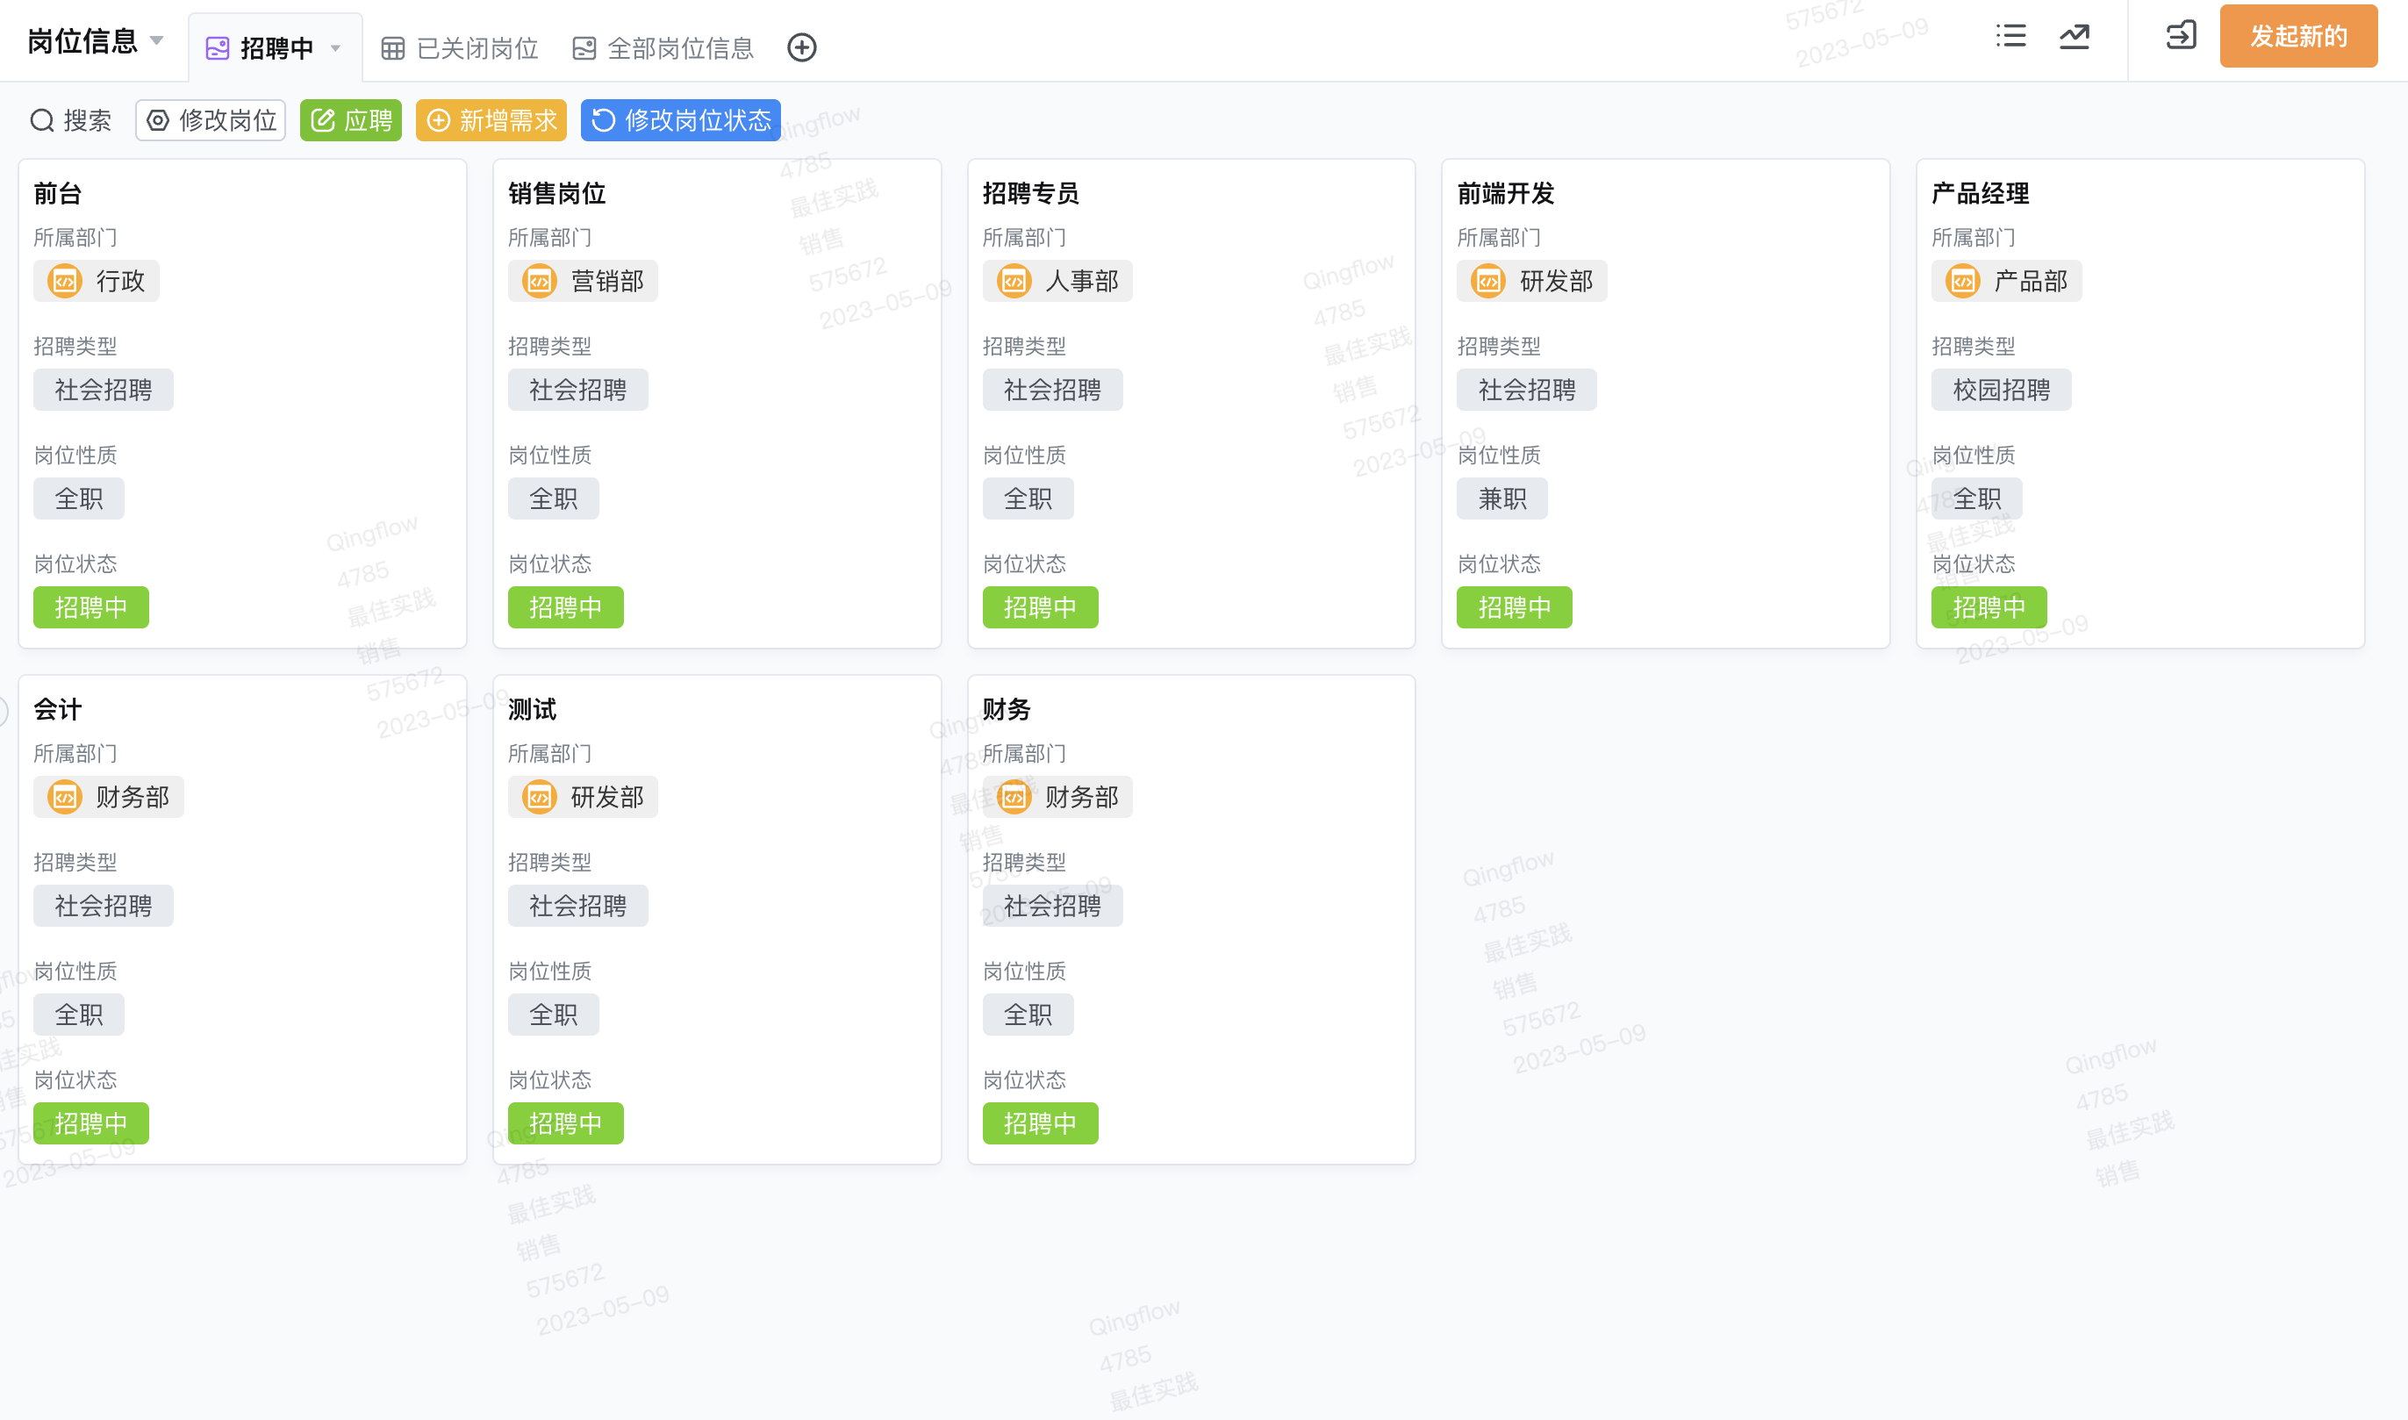This screenshot has width=2408, height=1420.
Task: Click 社会招聘 tag in 前台 card
Action: (104, 391)
